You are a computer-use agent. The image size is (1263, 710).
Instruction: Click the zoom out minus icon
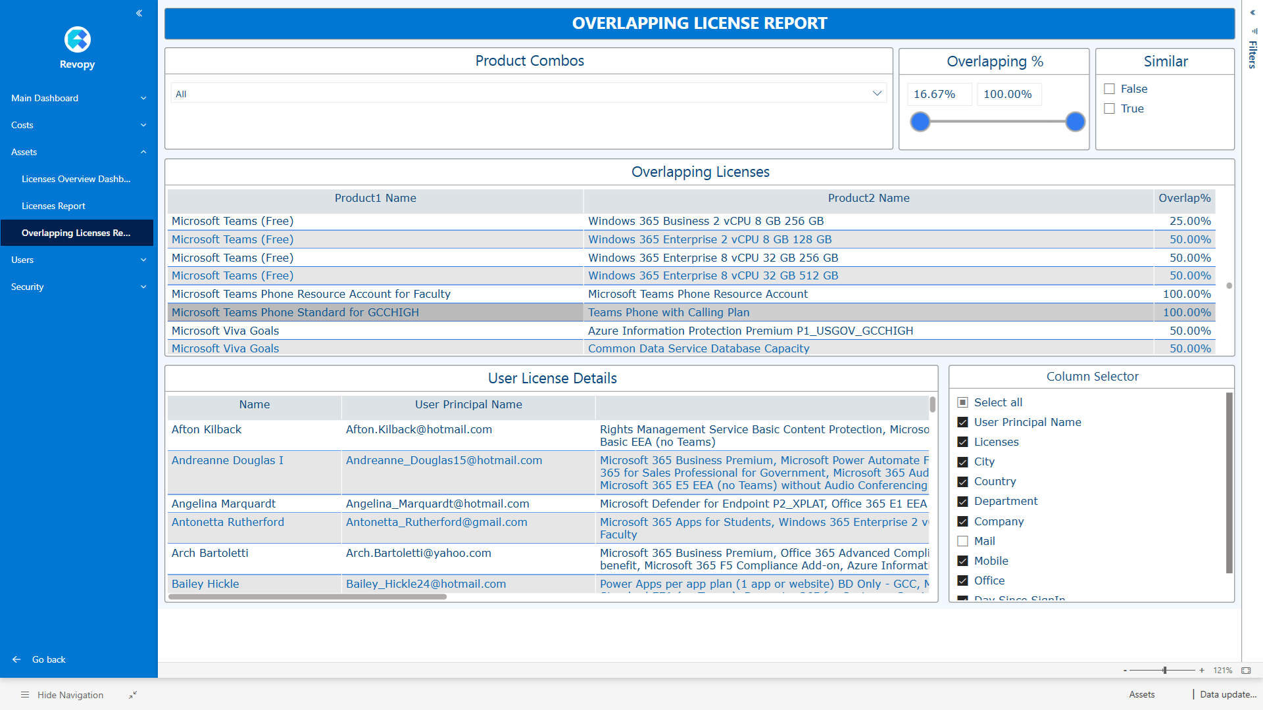click(1125, 671)
